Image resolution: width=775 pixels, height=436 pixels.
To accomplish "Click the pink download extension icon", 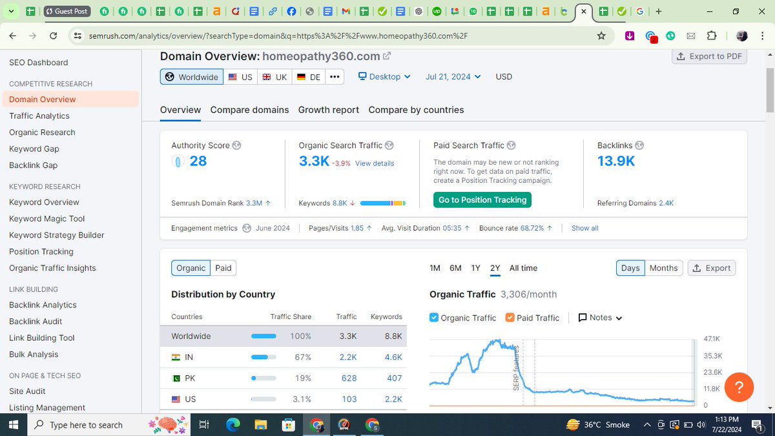I will click(630, 36).
